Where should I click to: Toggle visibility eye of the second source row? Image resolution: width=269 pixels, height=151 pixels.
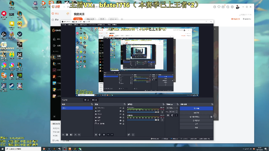coord(120,111)
